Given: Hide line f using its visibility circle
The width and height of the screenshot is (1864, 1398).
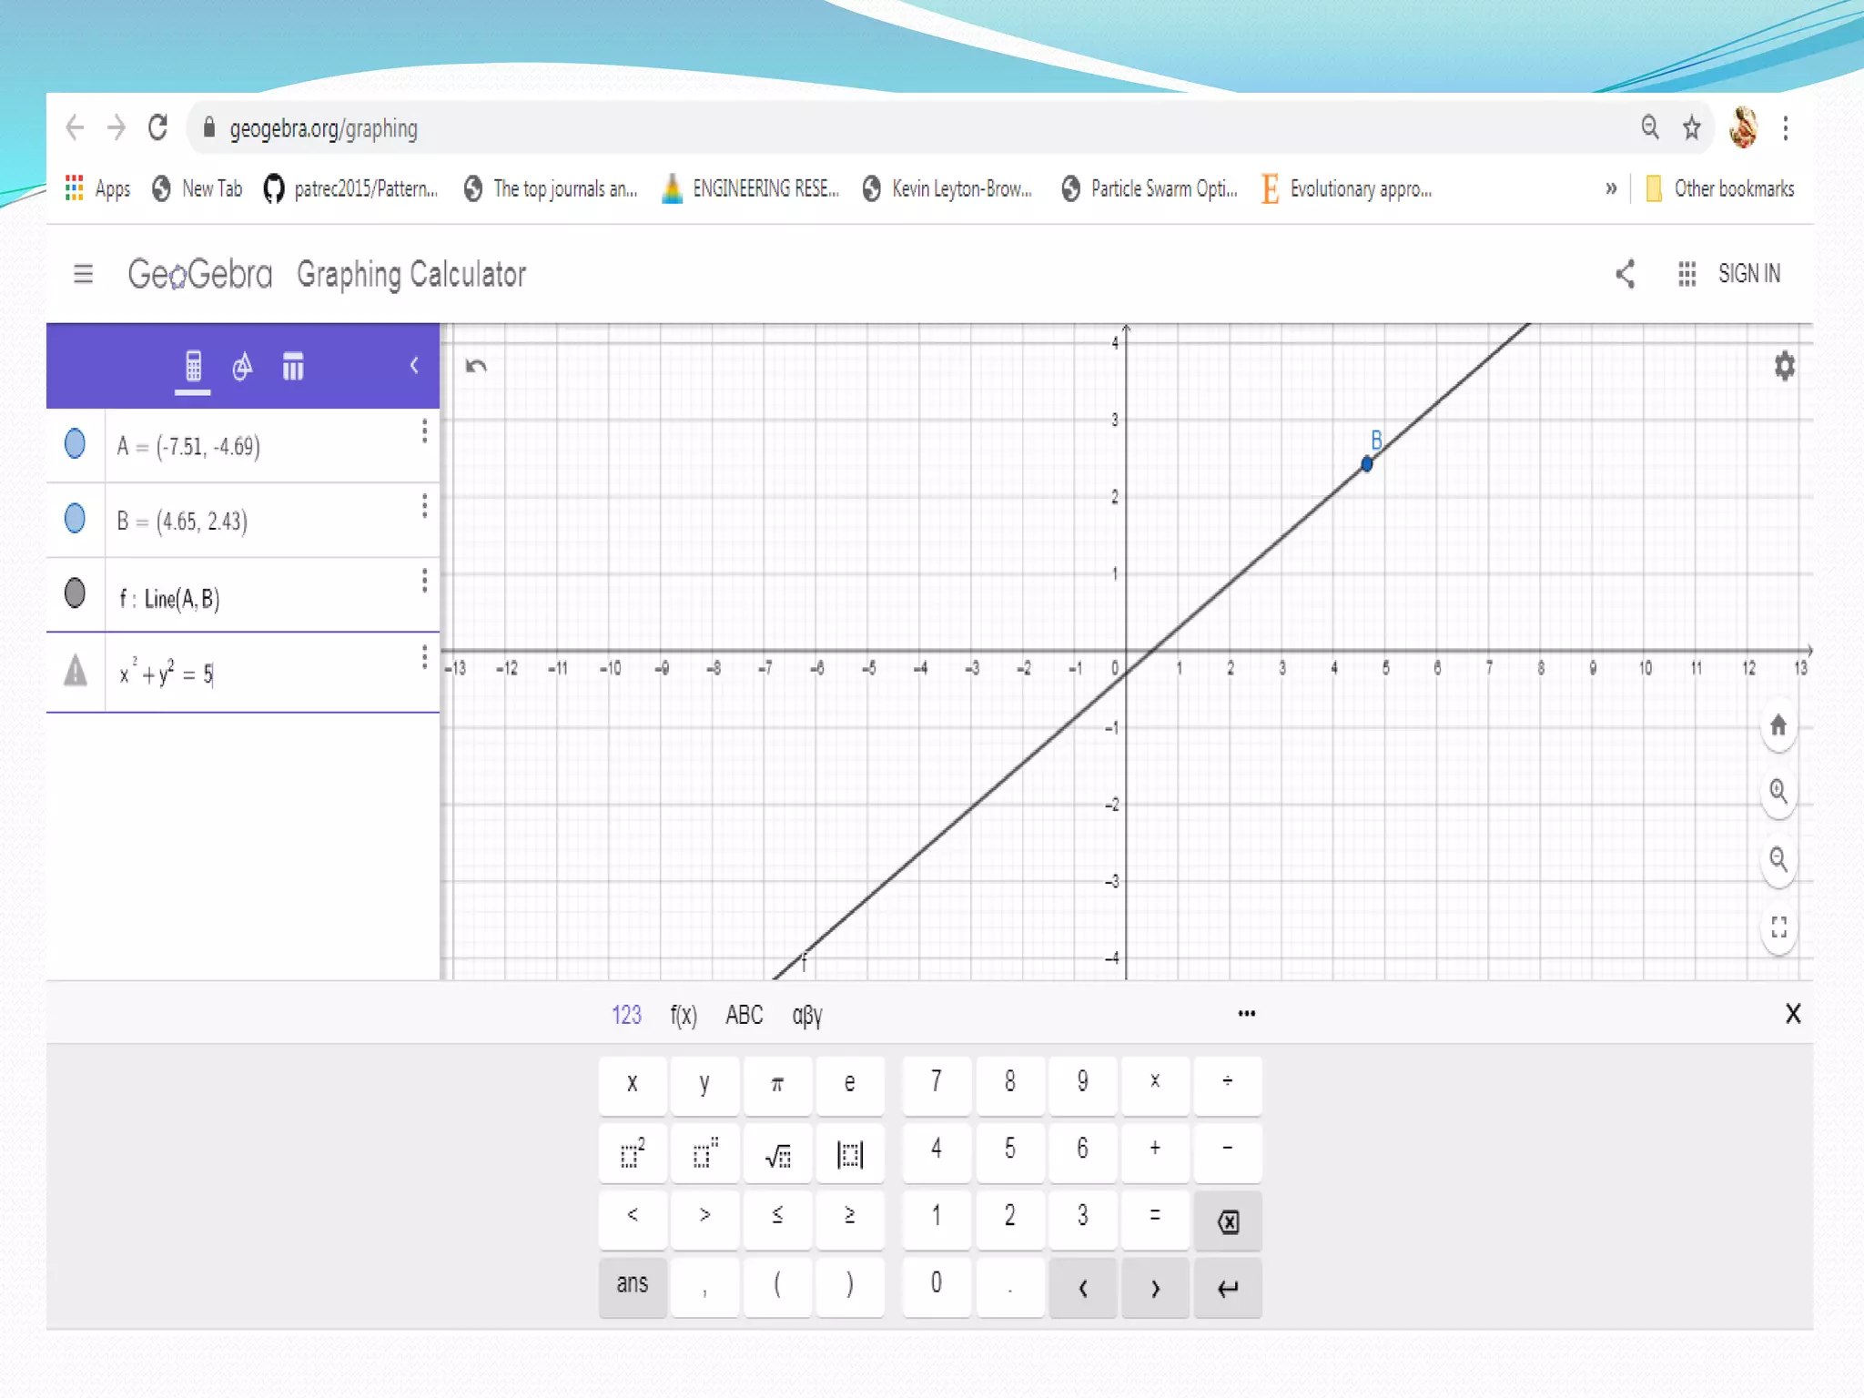Looking at the screenshot, I should coord(76,593).
